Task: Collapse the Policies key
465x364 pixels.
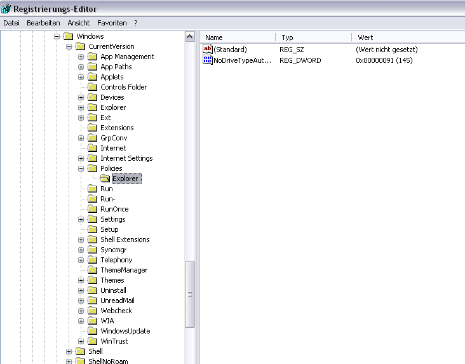Action: tap(81, 168)
